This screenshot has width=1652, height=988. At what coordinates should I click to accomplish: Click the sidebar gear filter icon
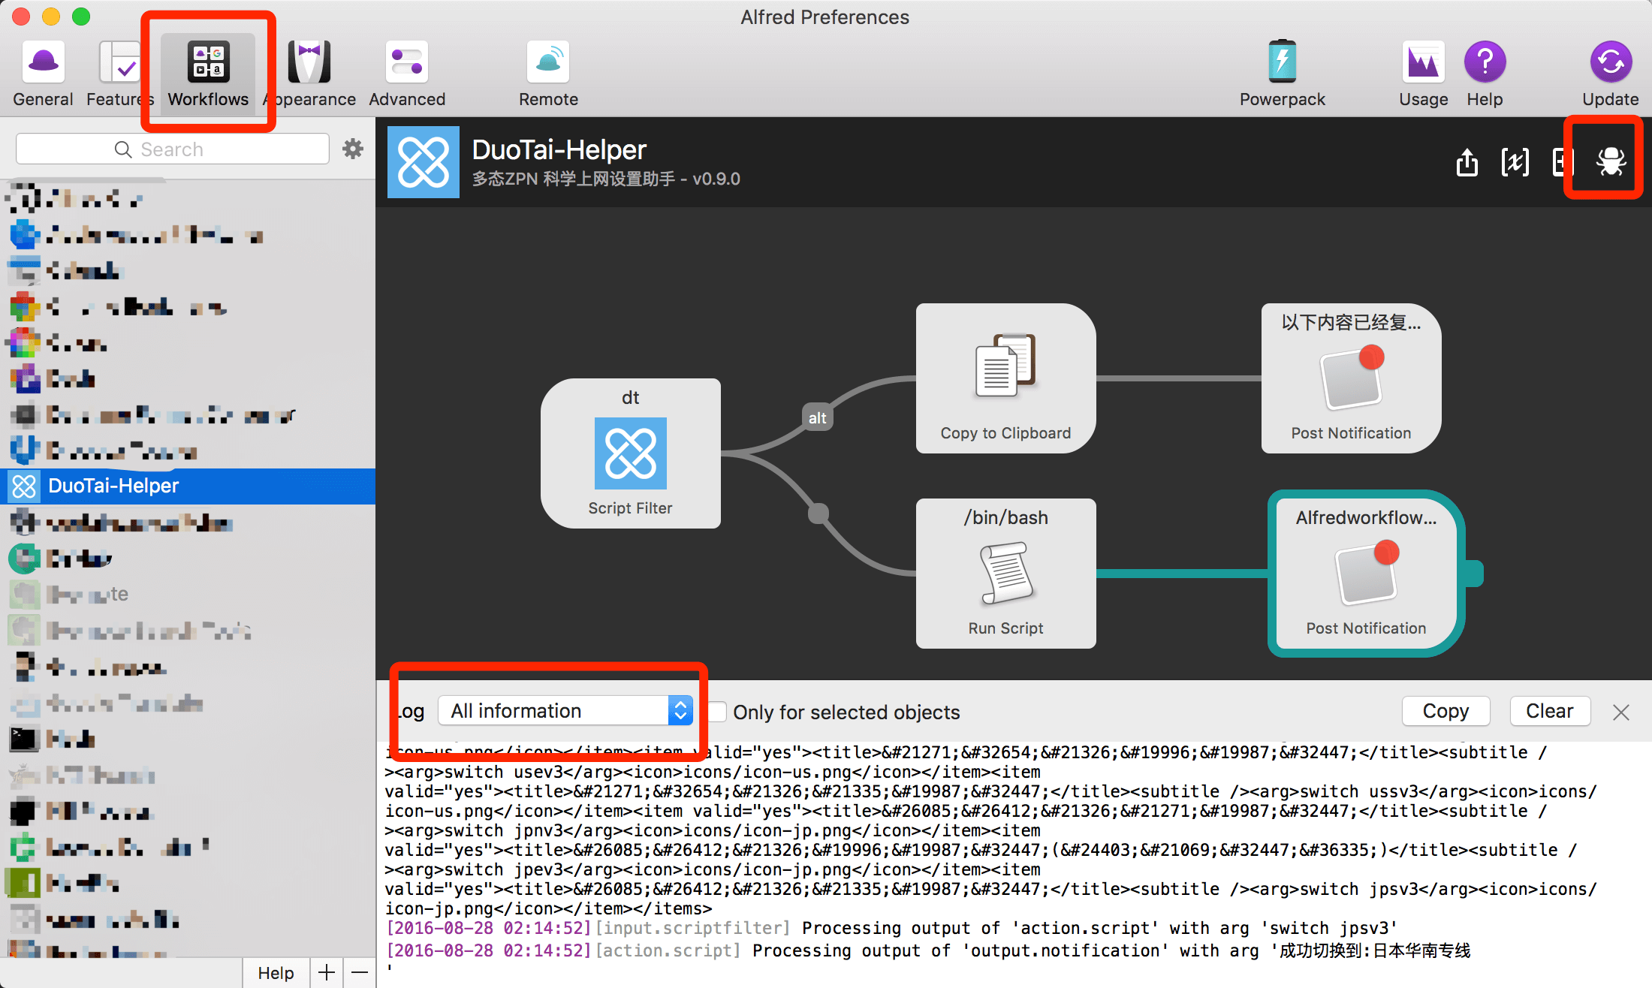[x=353, y=149]
